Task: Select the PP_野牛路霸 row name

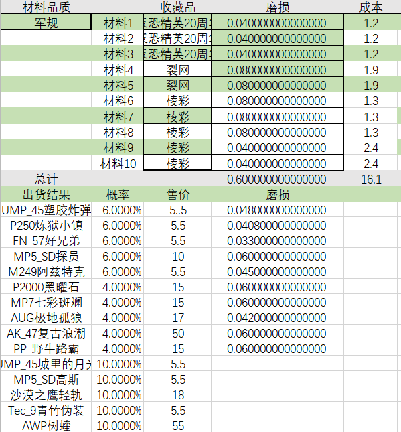Action: (x=46, y=349)
